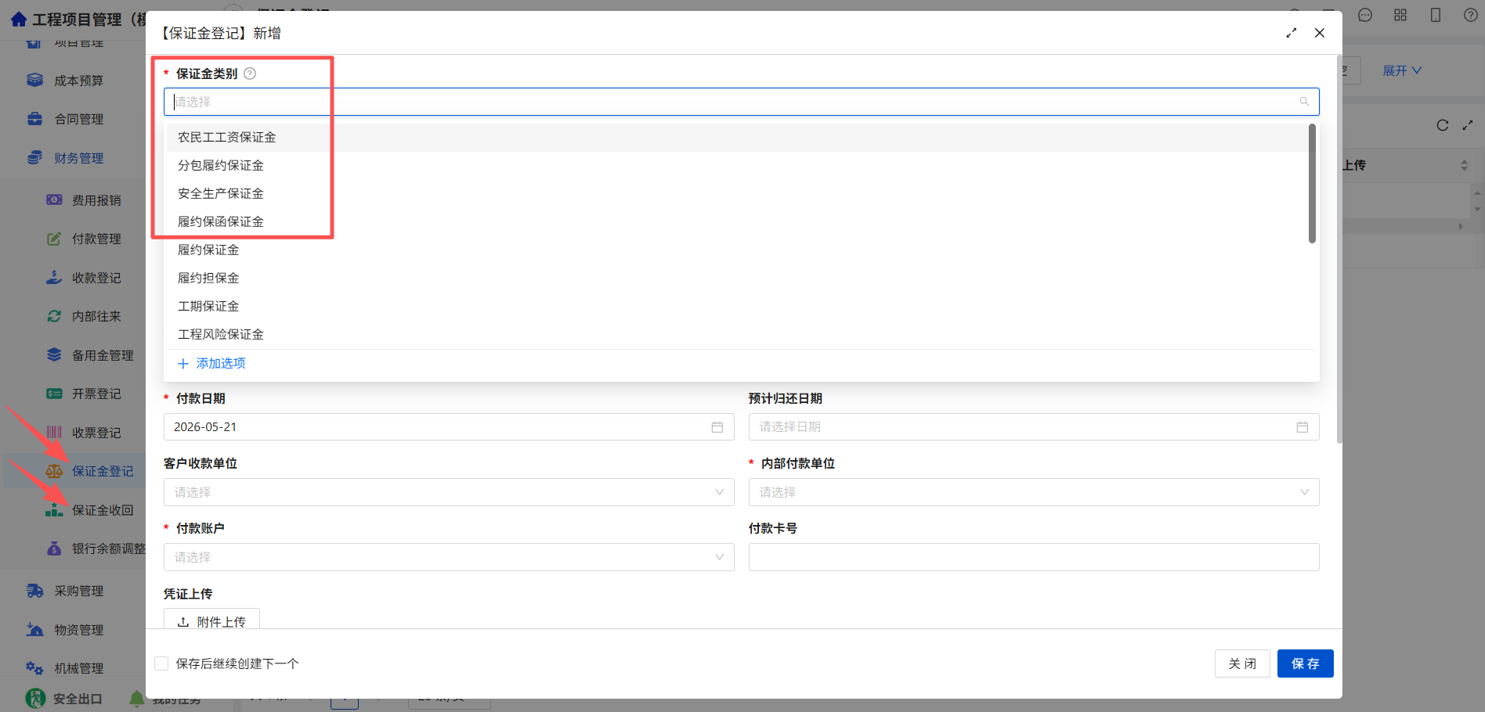Expand the 付款账户 dropdown
The height and width of the screenshot is (712, 1485).
pyautogui.click(x=449, y=557)
